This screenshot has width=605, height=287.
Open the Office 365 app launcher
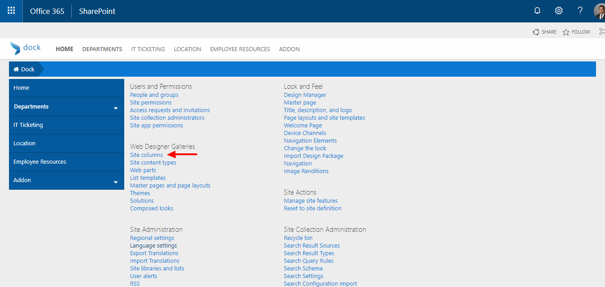pyautogui.click(x=11, y=11)
